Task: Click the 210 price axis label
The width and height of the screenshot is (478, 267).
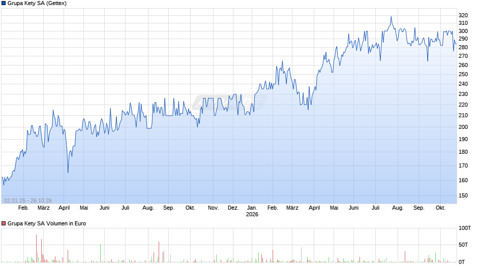Action: pos(463,115)
